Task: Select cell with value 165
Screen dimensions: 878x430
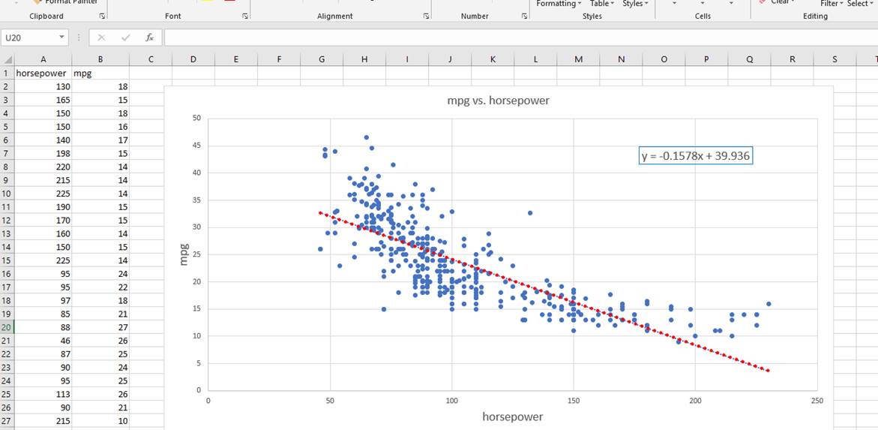Action: point(43,100)
